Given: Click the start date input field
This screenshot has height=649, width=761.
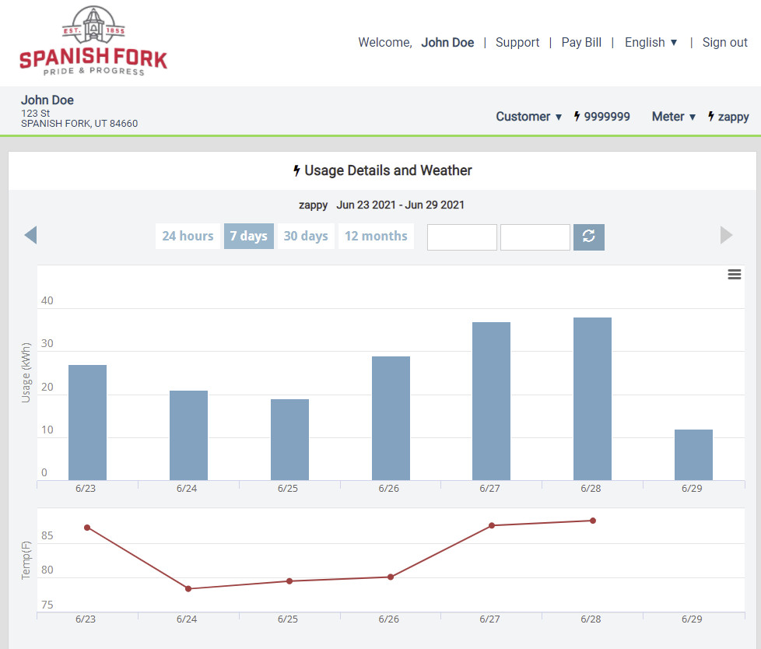Looking at the screenshot, I should [461, 237].
